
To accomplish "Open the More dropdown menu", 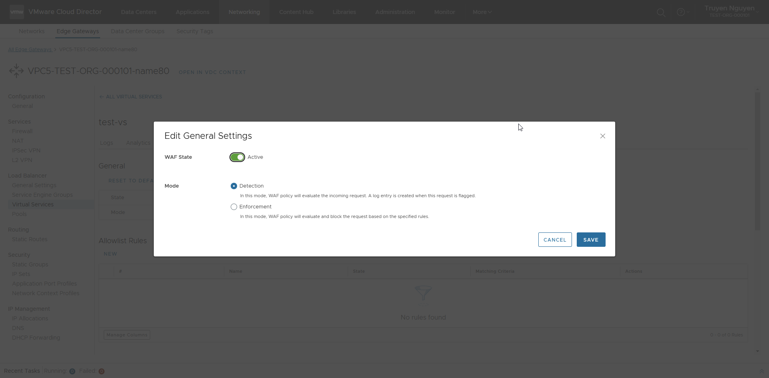I will point(482,12).
